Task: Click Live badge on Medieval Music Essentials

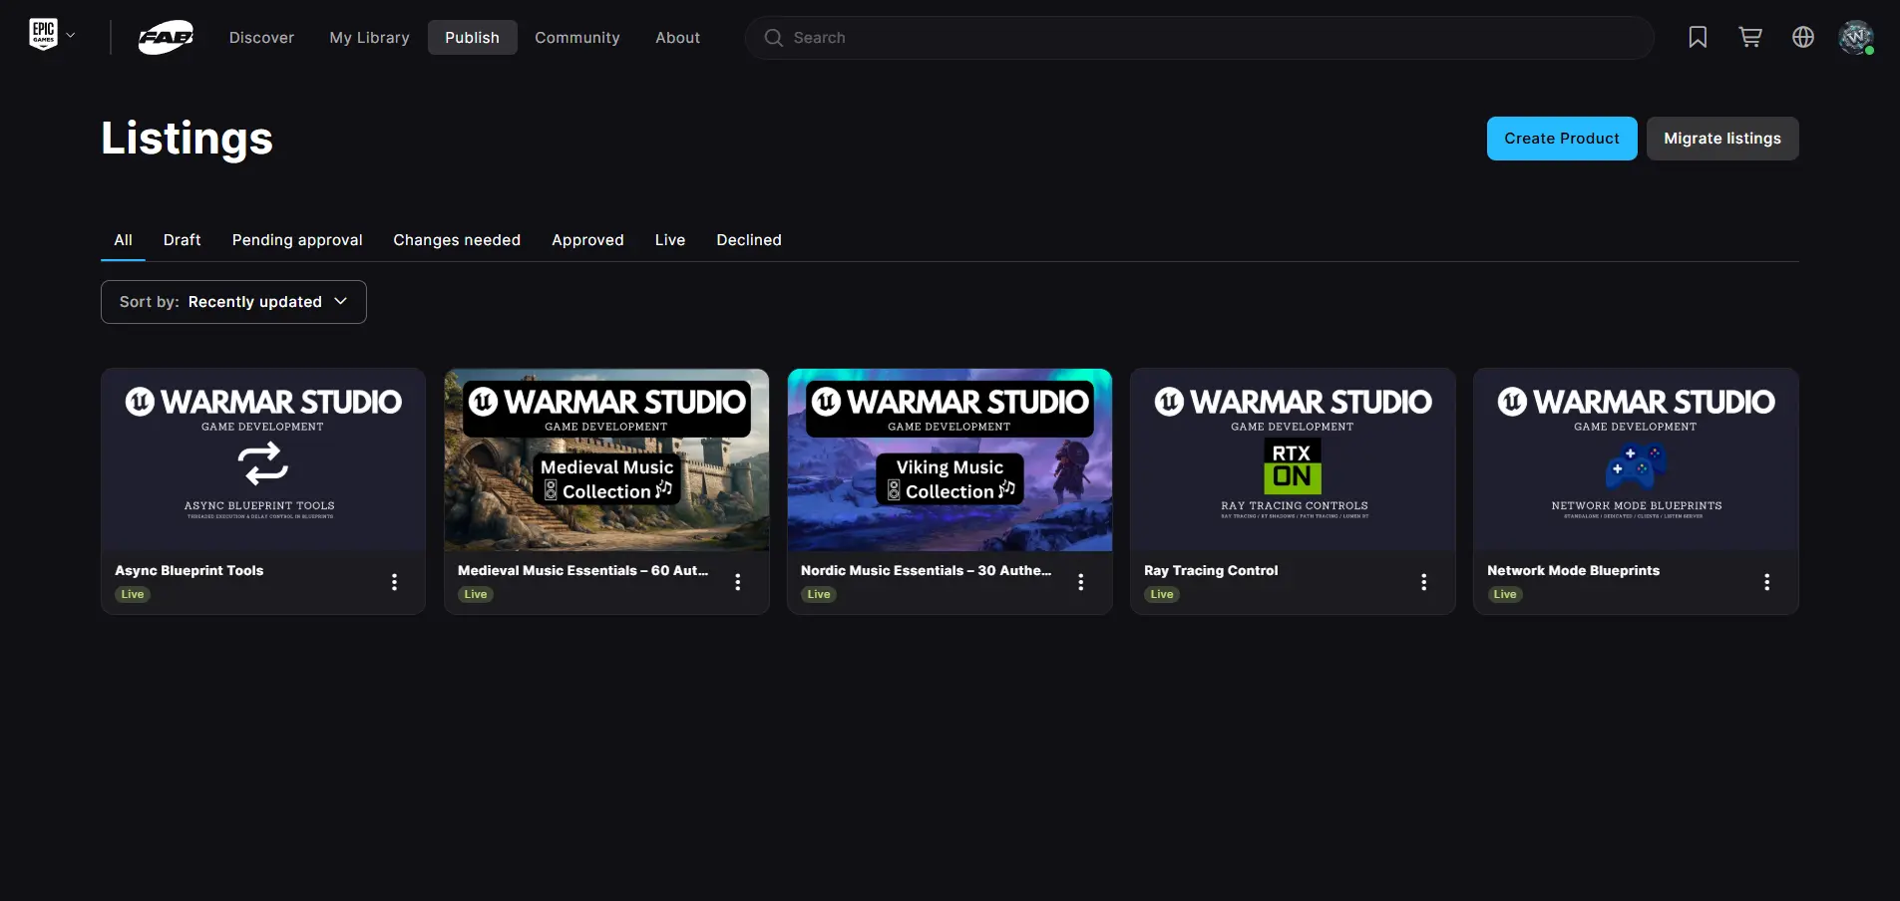Action: [476, 594]
